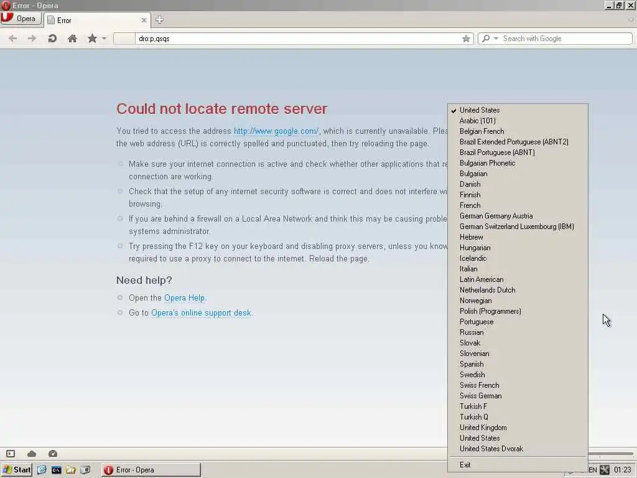Viewport: 637px width, 478px height.
Task: Select Arabic (101) keyboard layout
Action: (x=518, y=121)
